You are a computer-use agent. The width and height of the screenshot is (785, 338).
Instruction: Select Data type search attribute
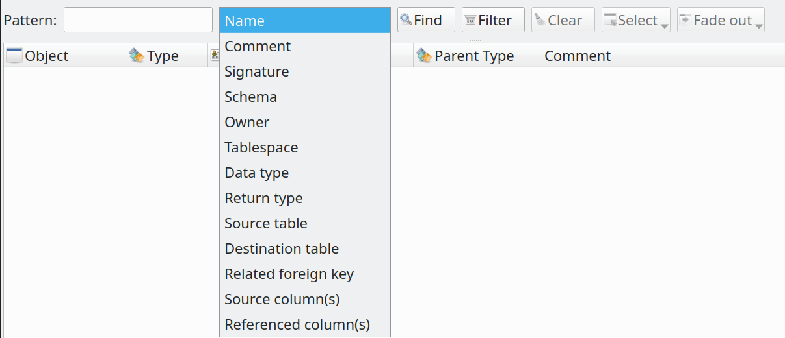[305, 173]
